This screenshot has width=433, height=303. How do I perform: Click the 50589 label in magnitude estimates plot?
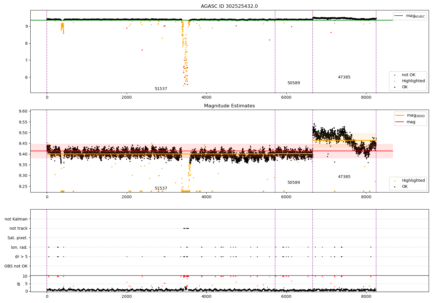point(294,183)
